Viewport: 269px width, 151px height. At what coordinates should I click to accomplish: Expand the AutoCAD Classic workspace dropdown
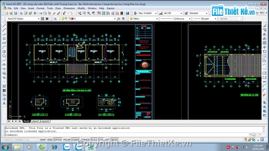pyautogui.click(x=23, y=18)
